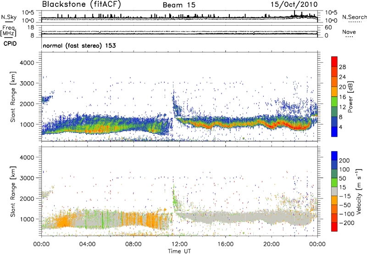Select the 'Nave' legend label
Screen dimensions: 367x254
click(x=349, y=32)
